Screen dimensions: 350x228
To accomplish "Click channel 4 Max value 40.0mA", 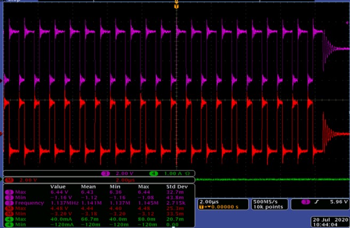I will click(x=61, y=219).
